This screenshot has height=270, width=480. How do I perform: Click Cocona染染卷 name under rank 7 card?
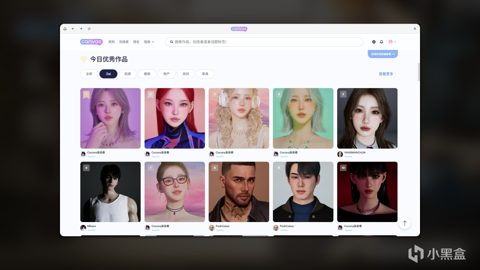point(160,226)
